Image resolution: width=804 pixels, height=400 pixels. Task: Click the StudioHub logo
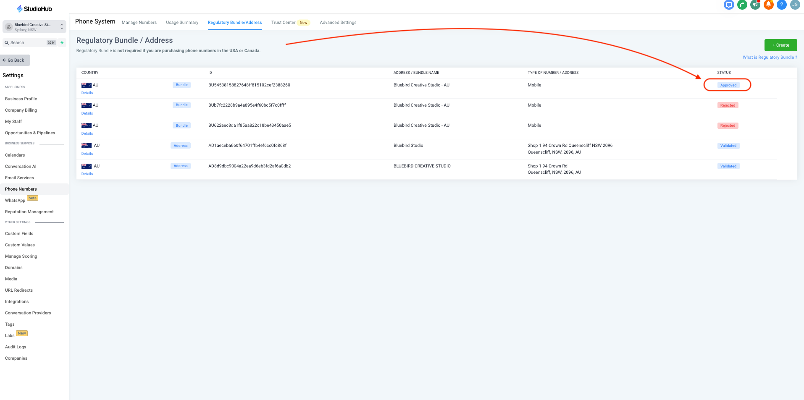click(34, 9)
